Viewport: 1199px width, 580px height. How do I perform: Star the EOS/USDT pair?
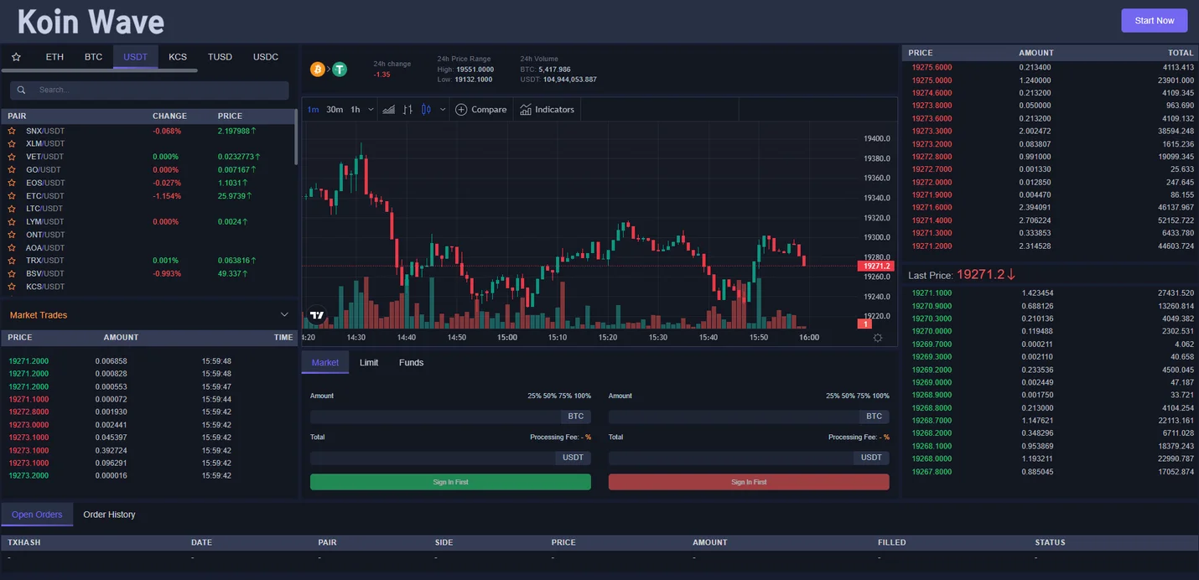tap(12, 183)
